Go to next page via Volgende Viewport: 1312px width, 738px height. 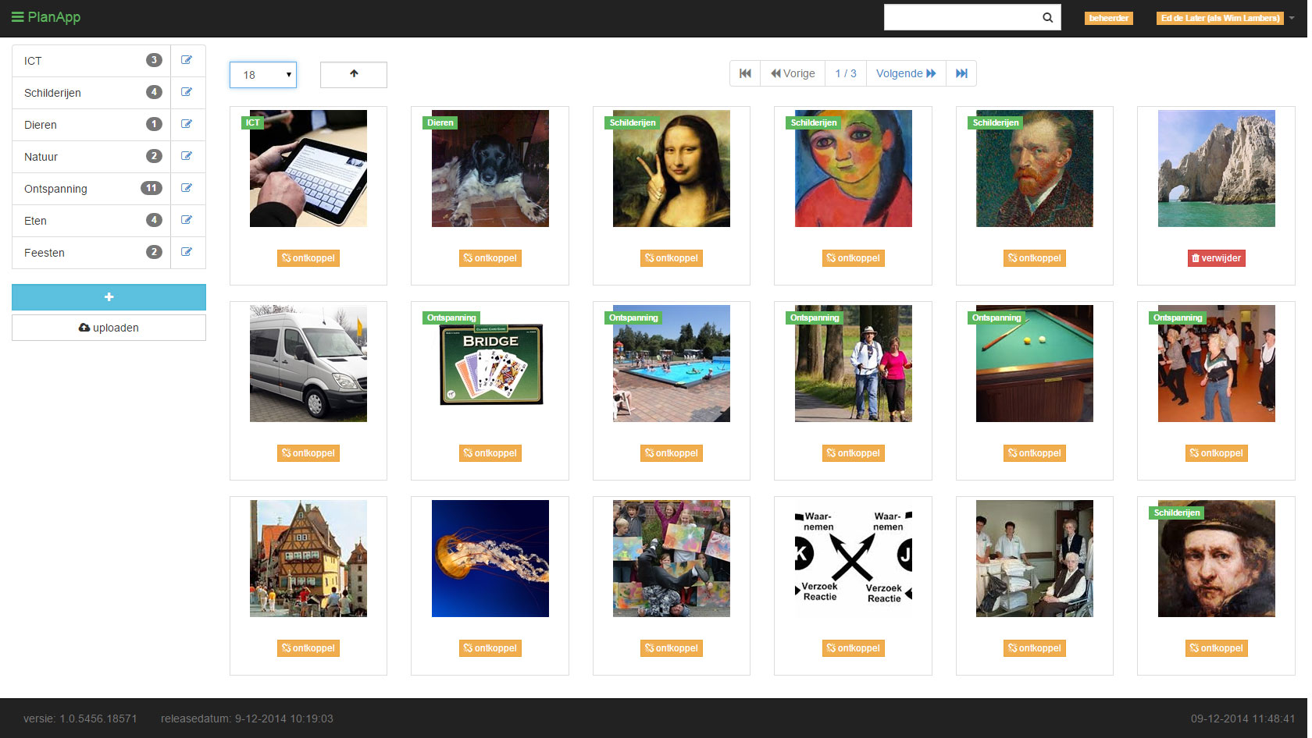click(906, 73)
